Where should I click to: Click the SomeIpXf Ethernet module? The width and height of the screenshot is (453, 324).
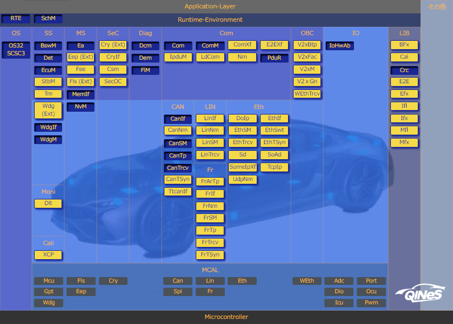242,167
